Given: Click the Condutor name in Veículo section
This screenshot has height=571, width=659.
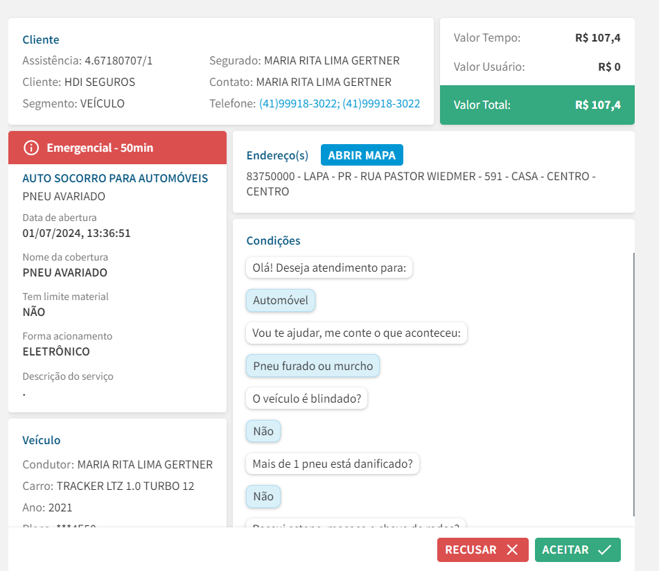Looking at the screenshot, I should coord(145,464).
